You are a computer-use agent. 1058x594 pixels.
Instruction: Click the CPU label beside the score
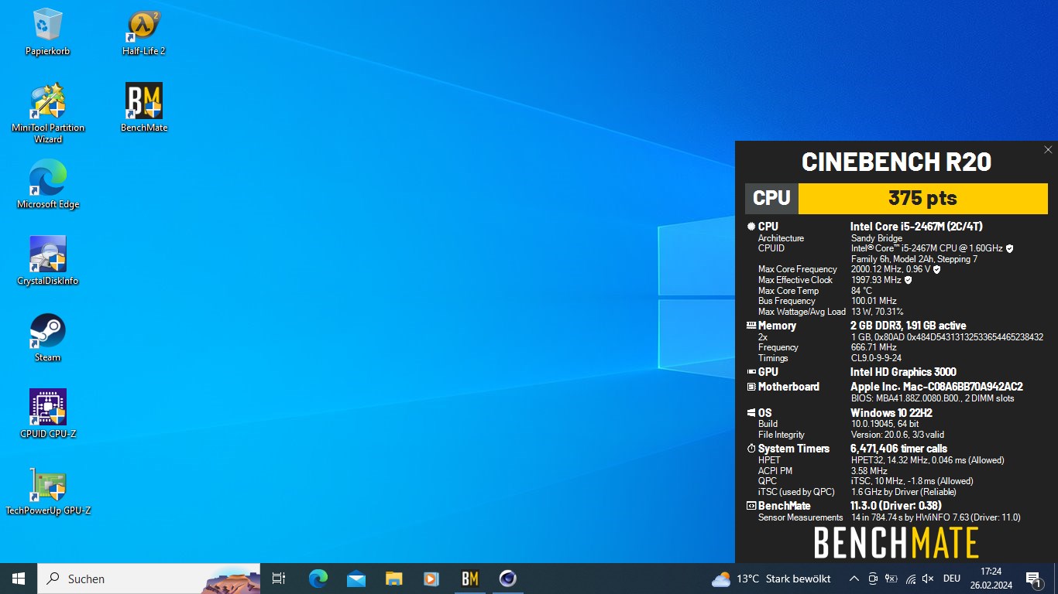[771, 198]
